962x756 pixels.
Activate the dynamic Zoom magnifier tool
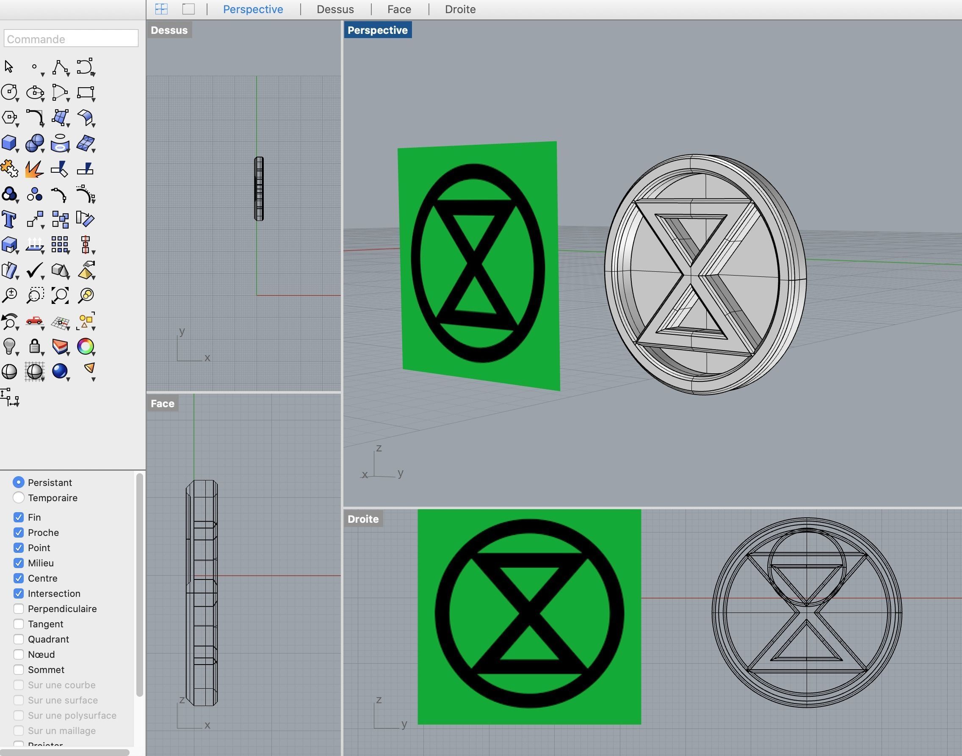[x=10, y=295]
